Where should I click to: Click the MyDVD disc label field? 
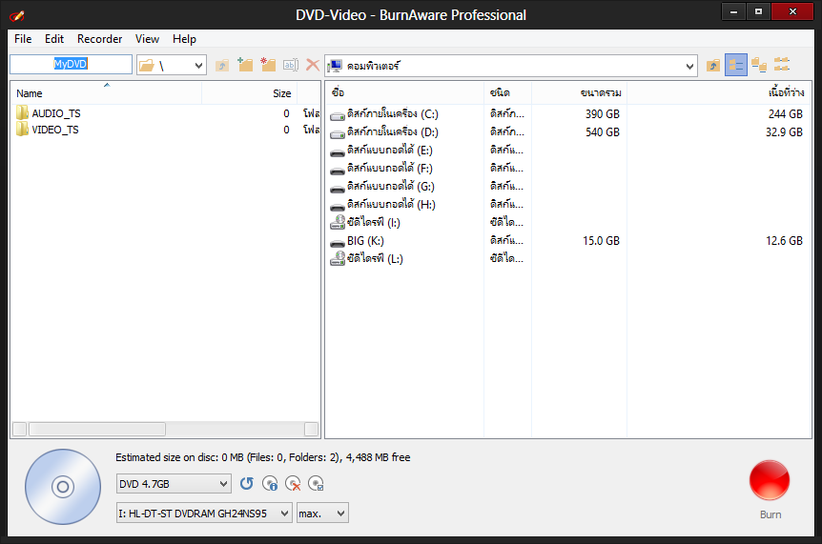71,65
